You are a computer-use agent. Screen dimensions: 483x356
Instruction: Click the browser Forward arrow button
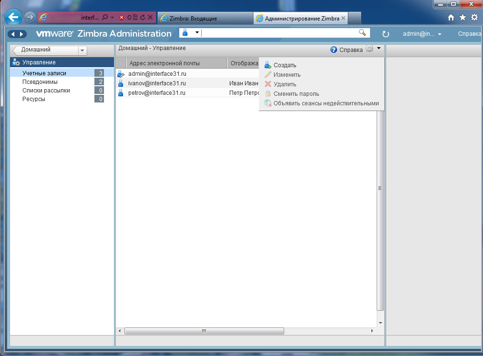[x=30, y=17]
